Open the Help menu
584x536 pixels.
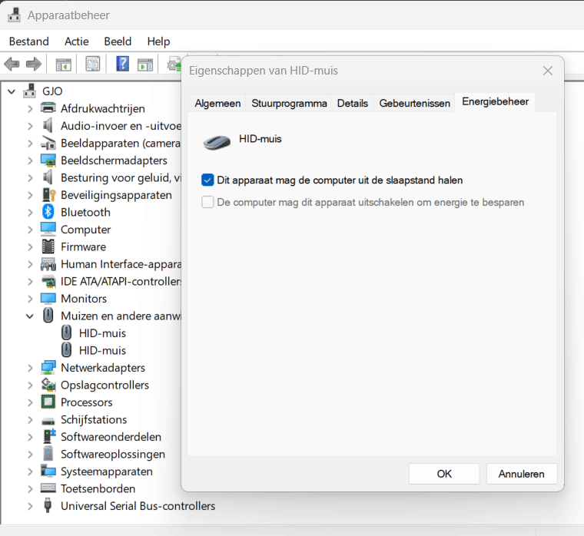click(x=158, y=41)
